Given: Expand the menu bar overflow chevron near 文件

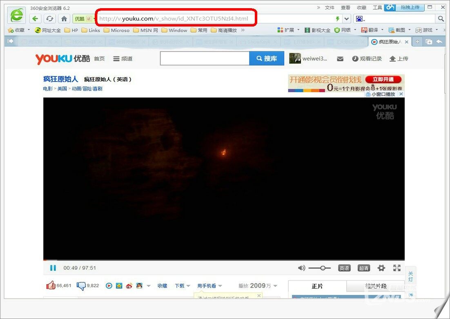Looking at the screenshot, I should pyautogui.click(x=318, y=7).
